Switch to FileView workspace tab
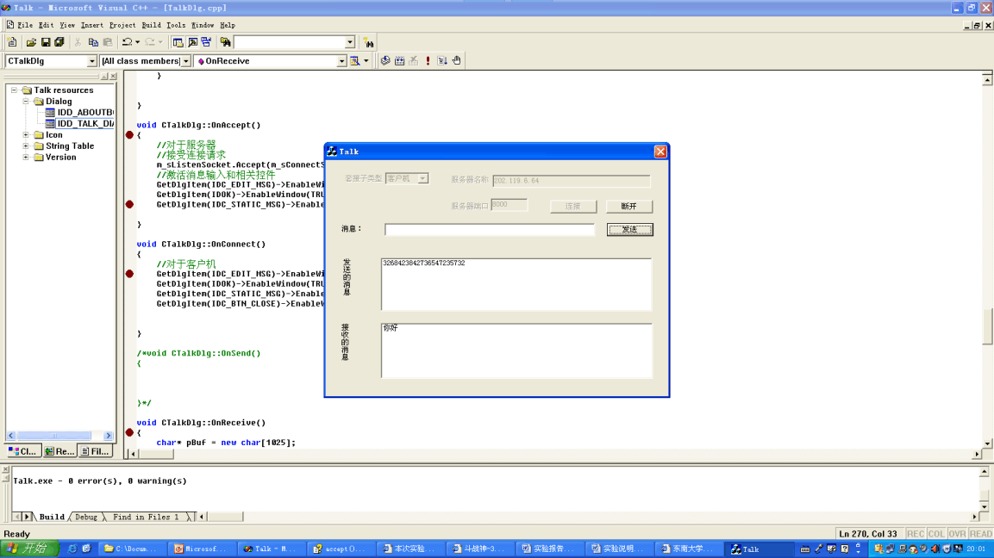This screenshot has width=994, height=558. click(x=95, y=451)
